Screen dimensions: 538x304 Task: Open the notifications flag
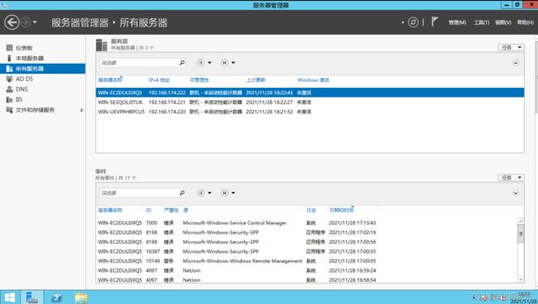(435, 22)
